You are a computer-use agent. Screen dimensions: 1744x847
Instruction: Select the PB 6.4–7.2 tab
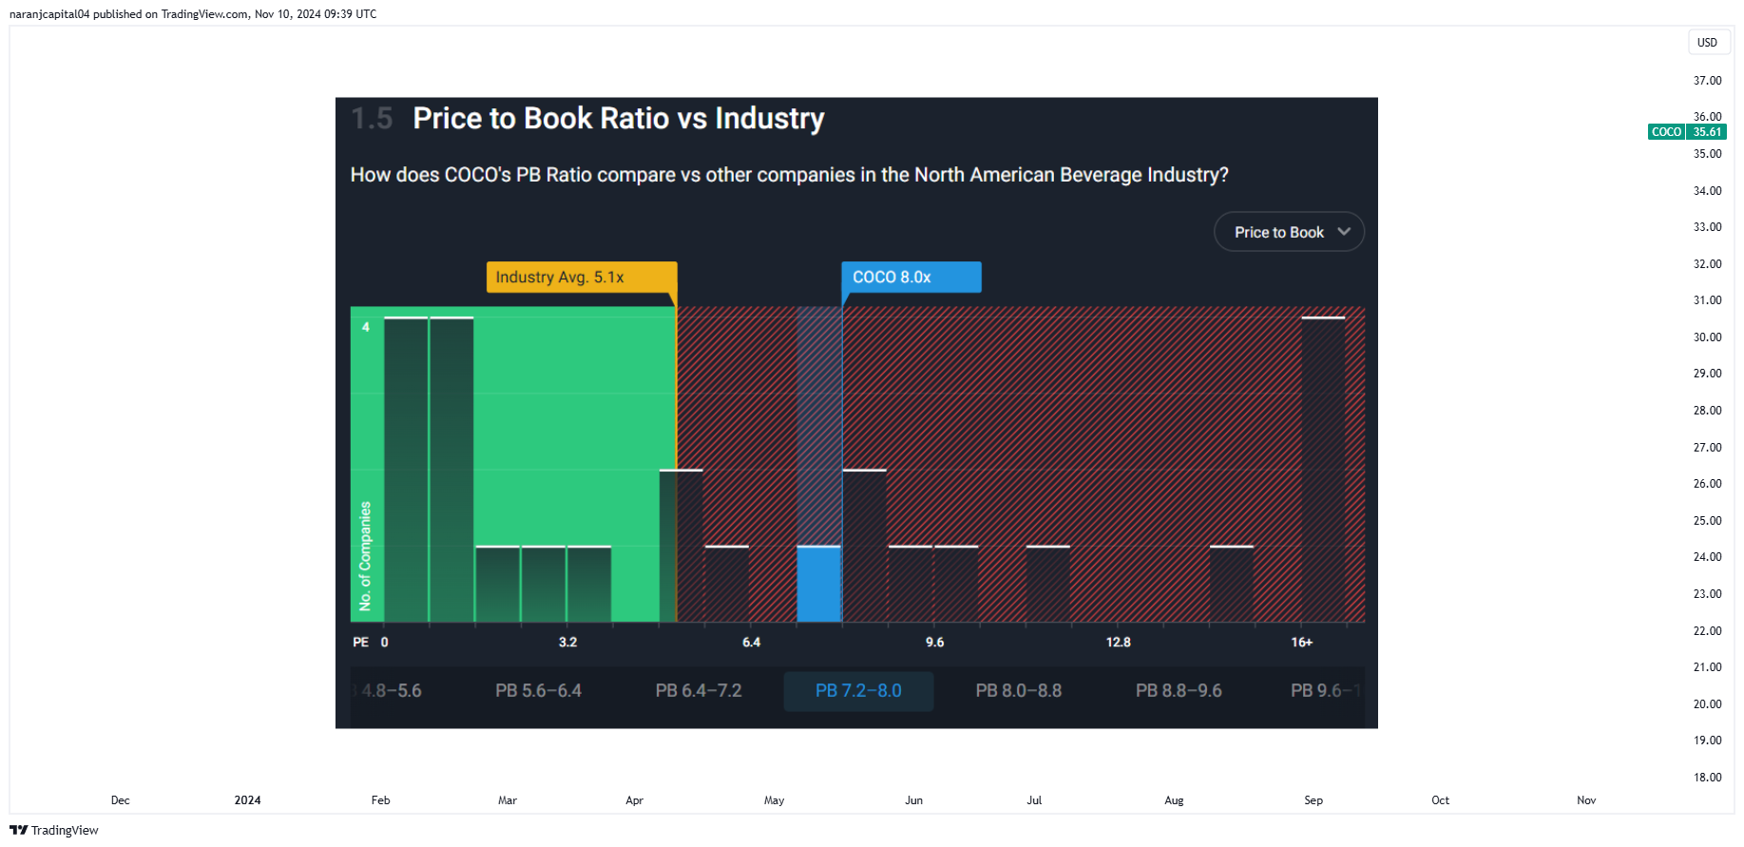click(x=699, y=691)
